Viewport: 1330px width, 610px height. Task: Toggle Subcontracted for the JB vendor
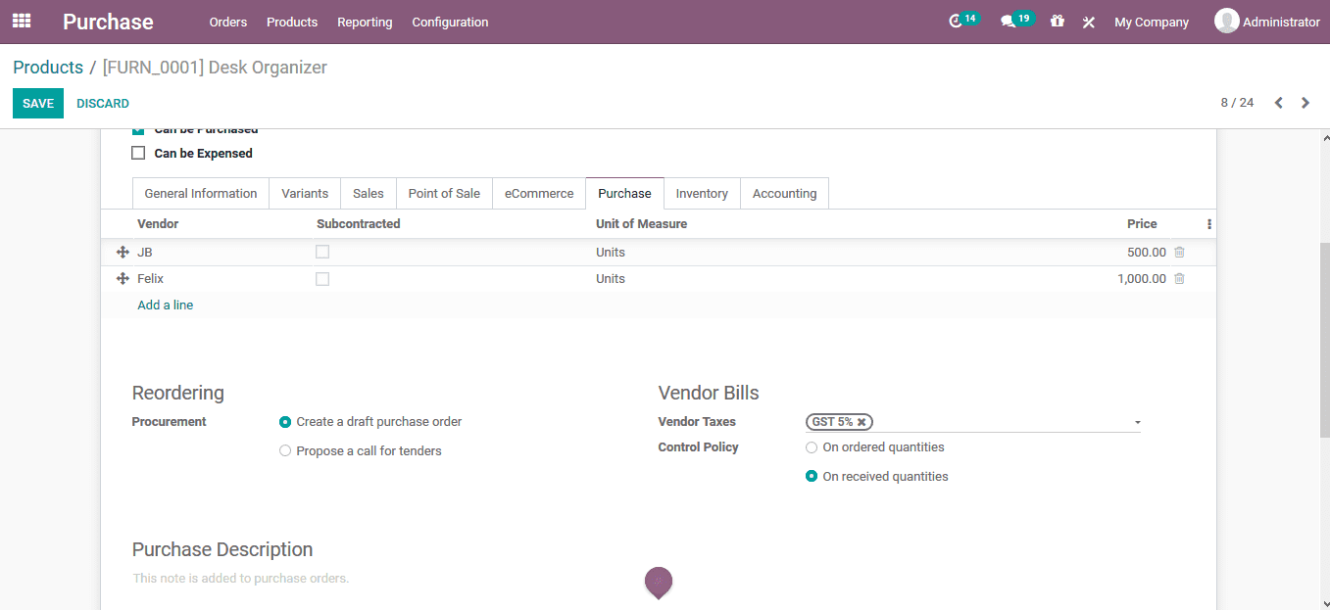click(322, 252)
